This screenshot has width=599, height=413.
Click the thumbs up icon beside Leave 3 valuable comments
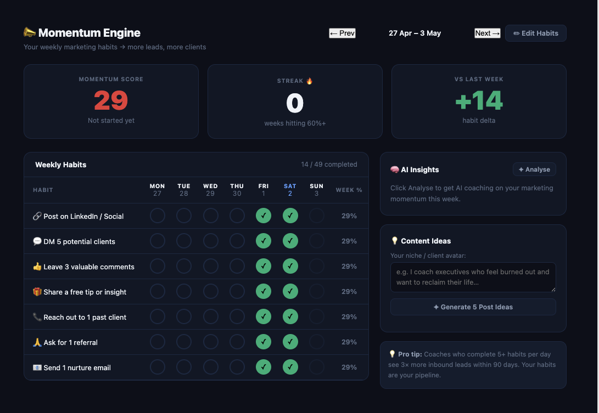coord(37,267)
